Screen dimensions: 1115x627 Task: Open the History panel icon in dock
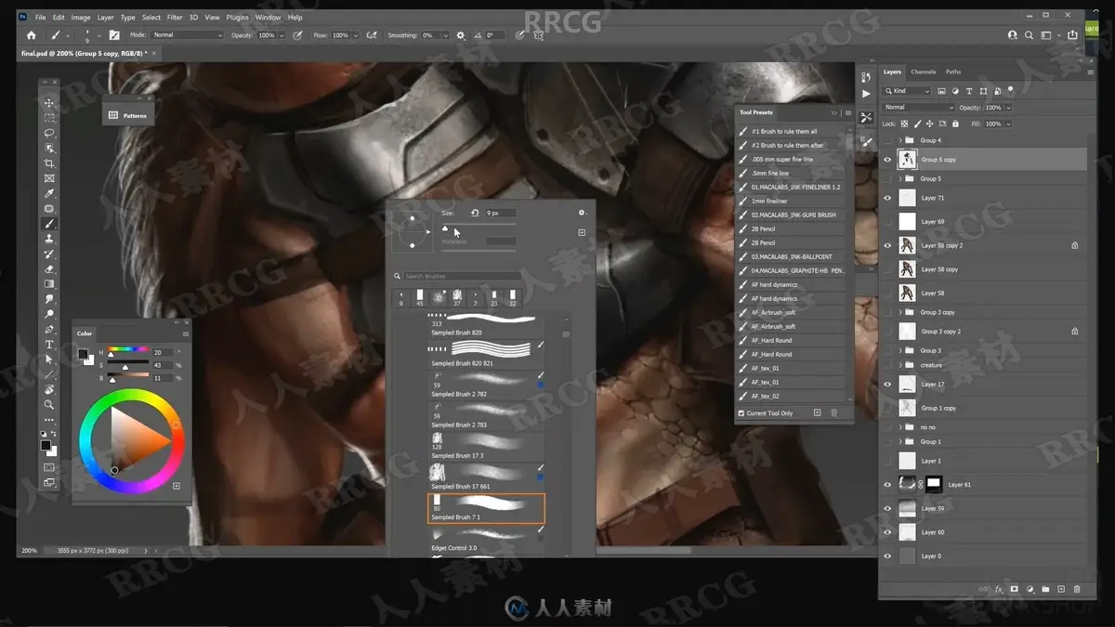(866, 77)
